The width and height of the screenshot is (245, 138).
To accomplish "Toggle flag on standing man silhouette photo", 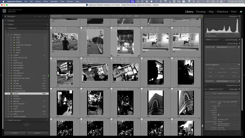I will (51, 28).
